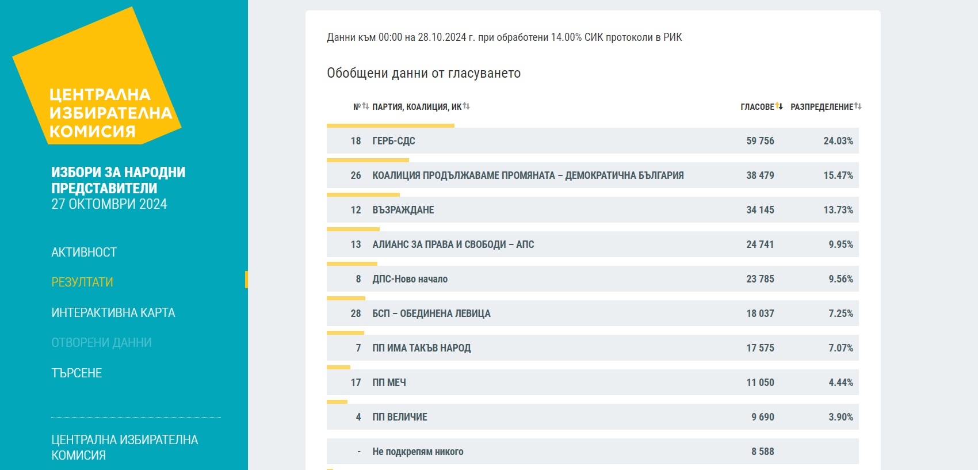Click the № column header
Screen dimensions: 978x470
[357, 106]
